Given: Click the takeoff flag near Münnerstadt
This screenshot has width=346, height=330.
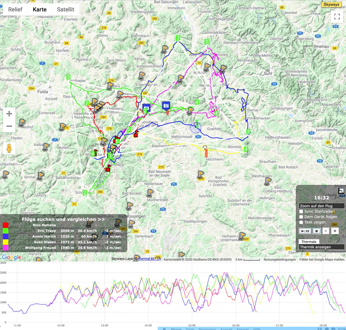Looking at the screenshot, I should 150,192.
